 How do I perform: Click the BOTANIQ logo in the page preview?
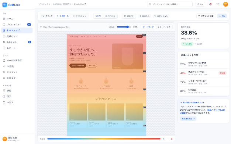[x=74, y=36]
